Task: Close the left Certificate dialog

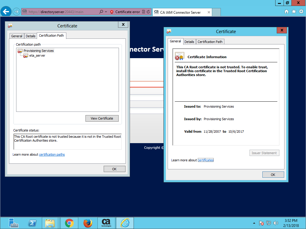Action: point(123,24)
